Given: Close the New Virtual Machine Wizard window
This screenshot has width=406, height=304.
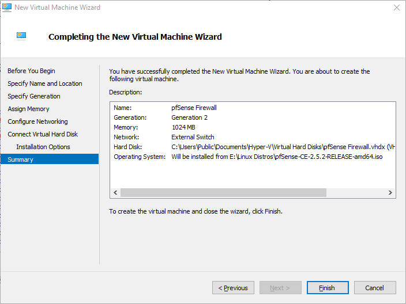Looking at the screenshot, I should click(396, 7).
